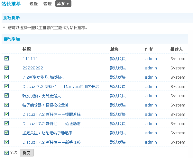Toggle checkbox for 7.2新增功能及功能强化
Viewport: 193px width, 158px height.
click(x=7, y=77)
